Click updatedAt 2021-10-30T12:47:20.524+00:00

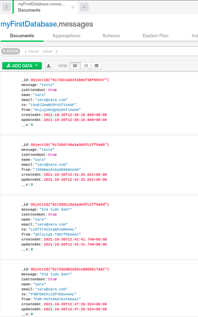75,309
